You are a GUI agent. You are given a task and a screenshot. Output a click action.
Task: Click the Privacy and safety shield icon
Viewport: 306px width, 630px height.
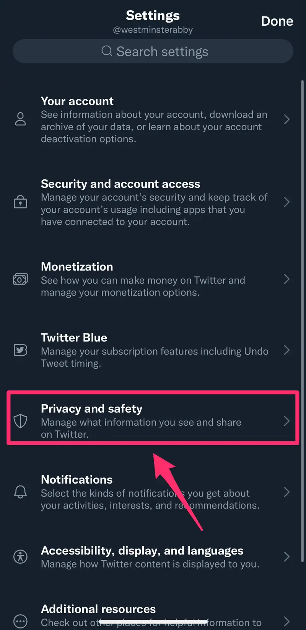(x=21, y=421)
